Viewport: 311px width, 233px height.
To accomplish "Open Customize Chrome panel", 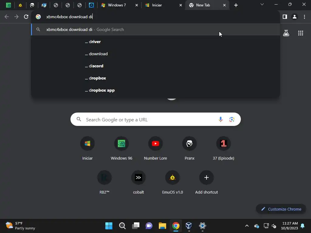I will pos(281,209).
